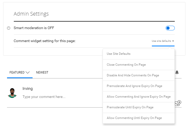Click the help question mark icon
This screenshot has height=126, width=187.
[9, 28]
